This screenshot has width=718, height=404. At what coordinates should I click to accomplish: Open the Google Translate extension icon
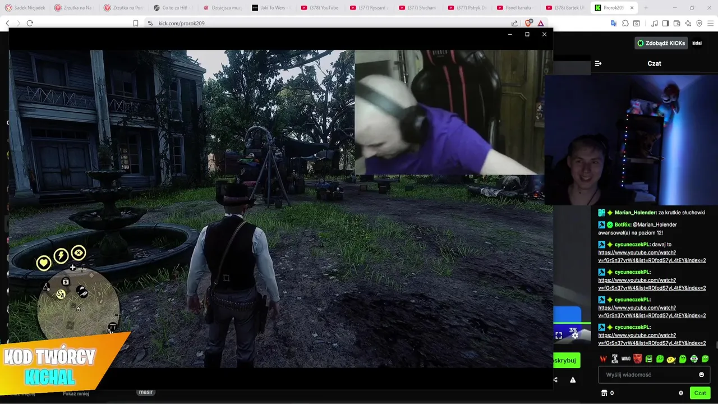pyautogui.click(x=614, y=23)
